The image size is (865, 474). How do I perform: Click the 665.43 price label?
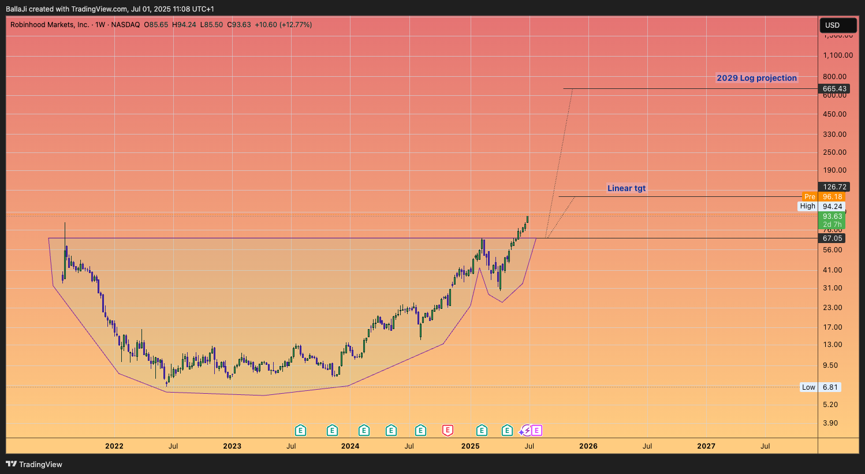(x=834, y=89)
